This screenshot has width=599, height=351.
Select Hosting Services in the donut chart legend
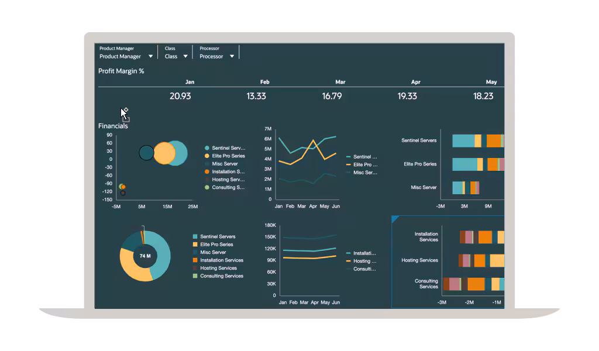pos(215,268)
